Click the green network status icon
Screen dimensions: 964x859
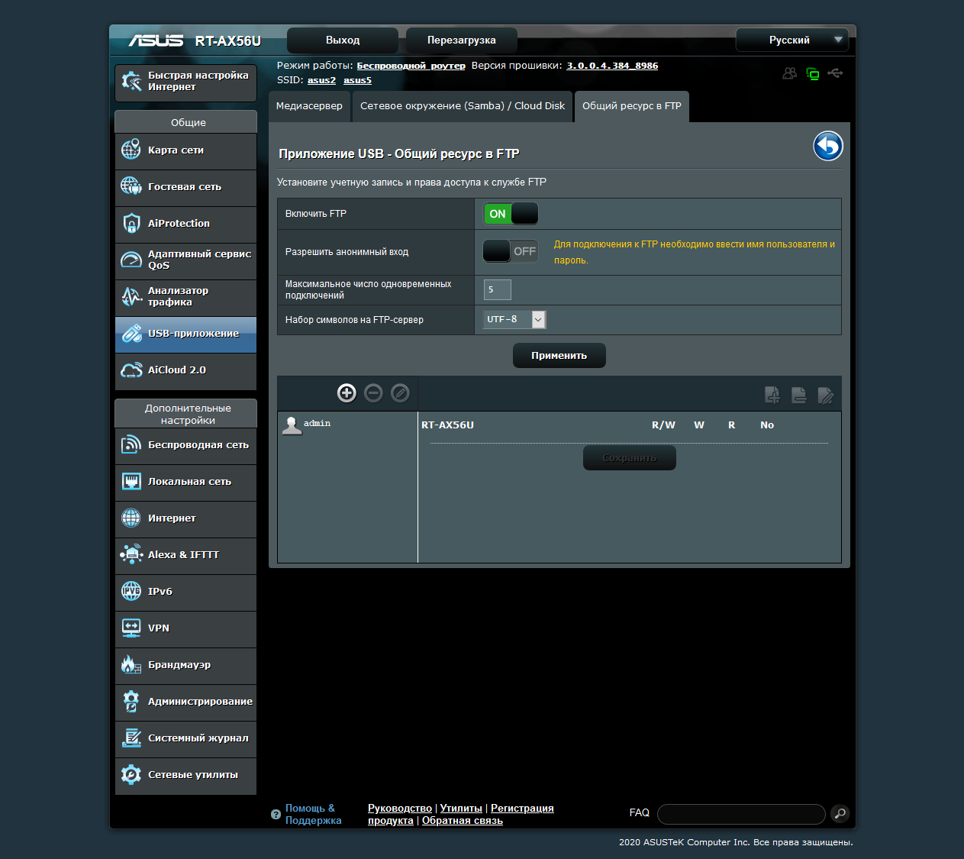[813, 73]
